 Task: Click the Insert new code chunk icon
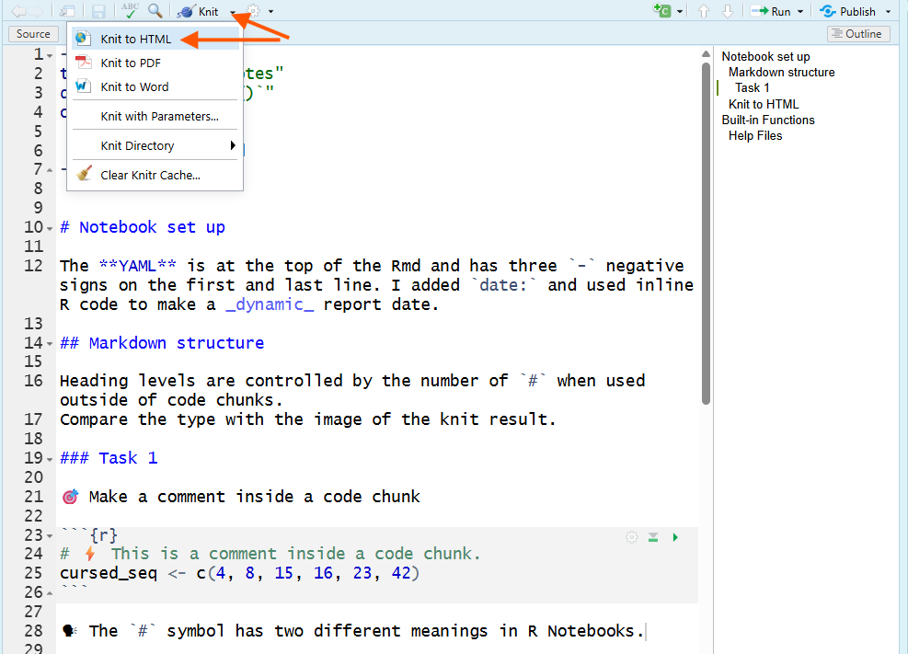661,10
